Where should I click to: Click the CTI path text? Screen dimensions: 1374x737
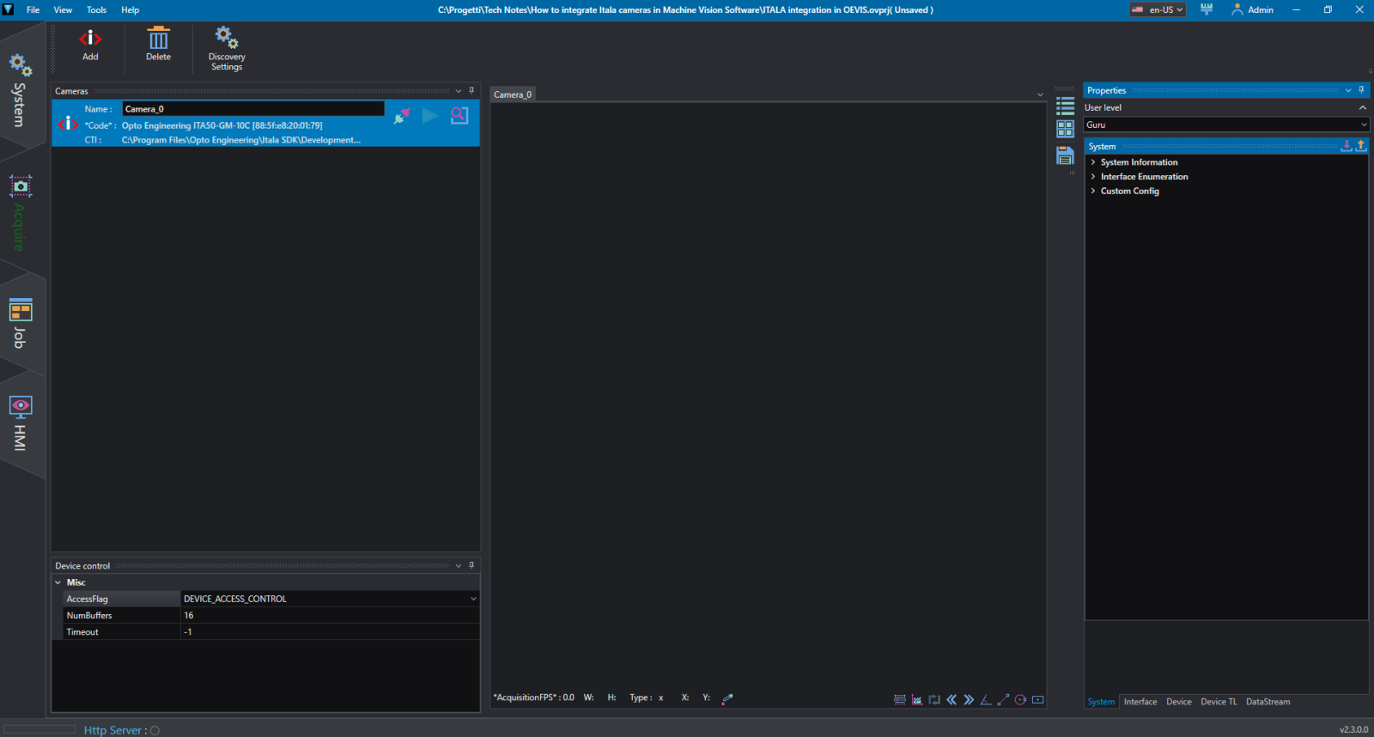[240, 140]
